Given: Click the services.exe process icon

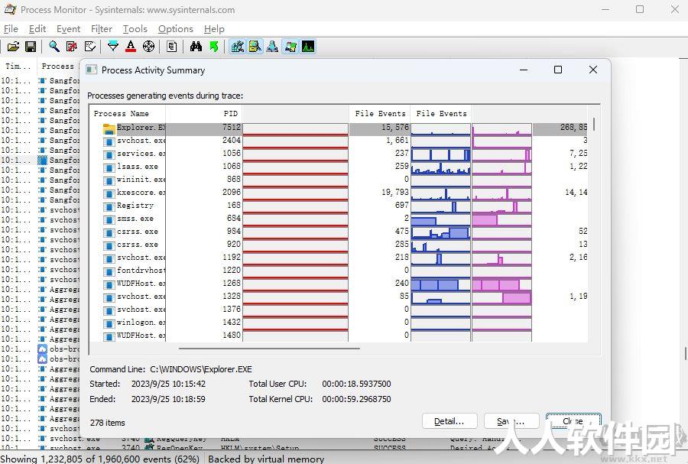Looking at the screenshot, I should point(109,155).
